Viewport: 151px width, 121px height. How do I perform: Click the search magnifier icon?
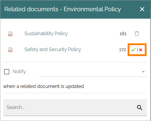(x=139, y=107)
